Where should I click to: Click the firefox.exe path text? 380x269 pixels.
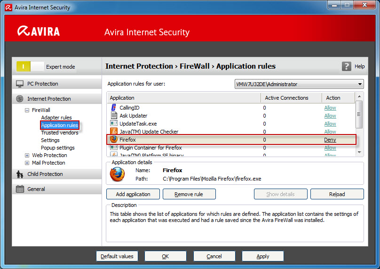[212, 179]
